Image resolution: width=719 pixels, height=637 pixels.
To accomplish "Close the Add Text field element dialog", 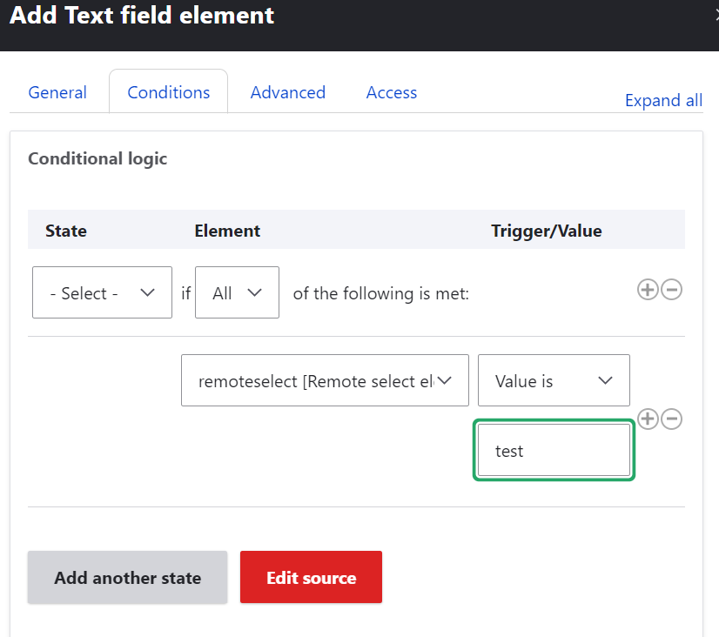I will pos(716,14).
